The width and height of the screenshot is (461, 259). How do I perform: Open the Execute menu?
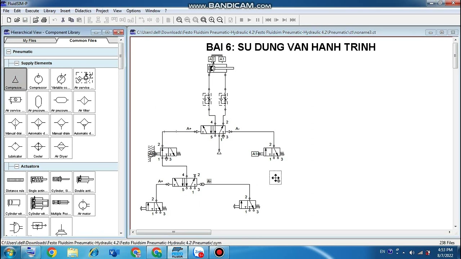pyautogui.click(x=32, y=11)
